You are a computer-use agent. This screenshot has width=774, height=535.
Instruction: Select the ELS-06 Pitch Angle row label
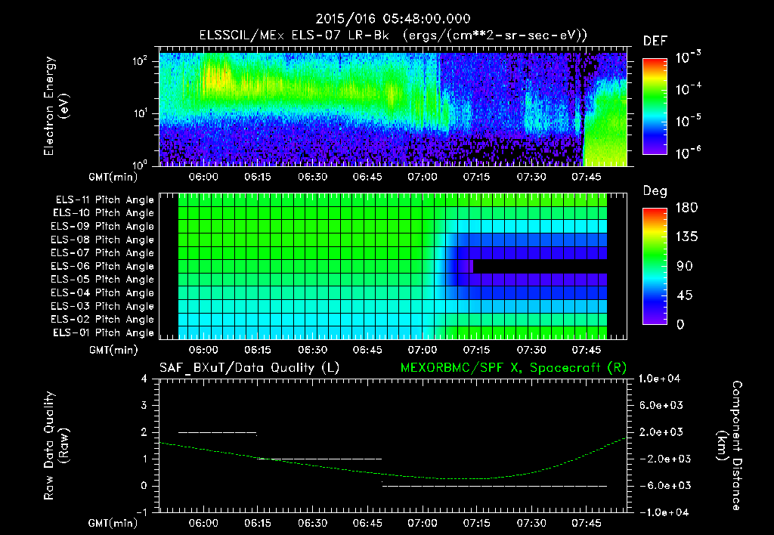103,267
